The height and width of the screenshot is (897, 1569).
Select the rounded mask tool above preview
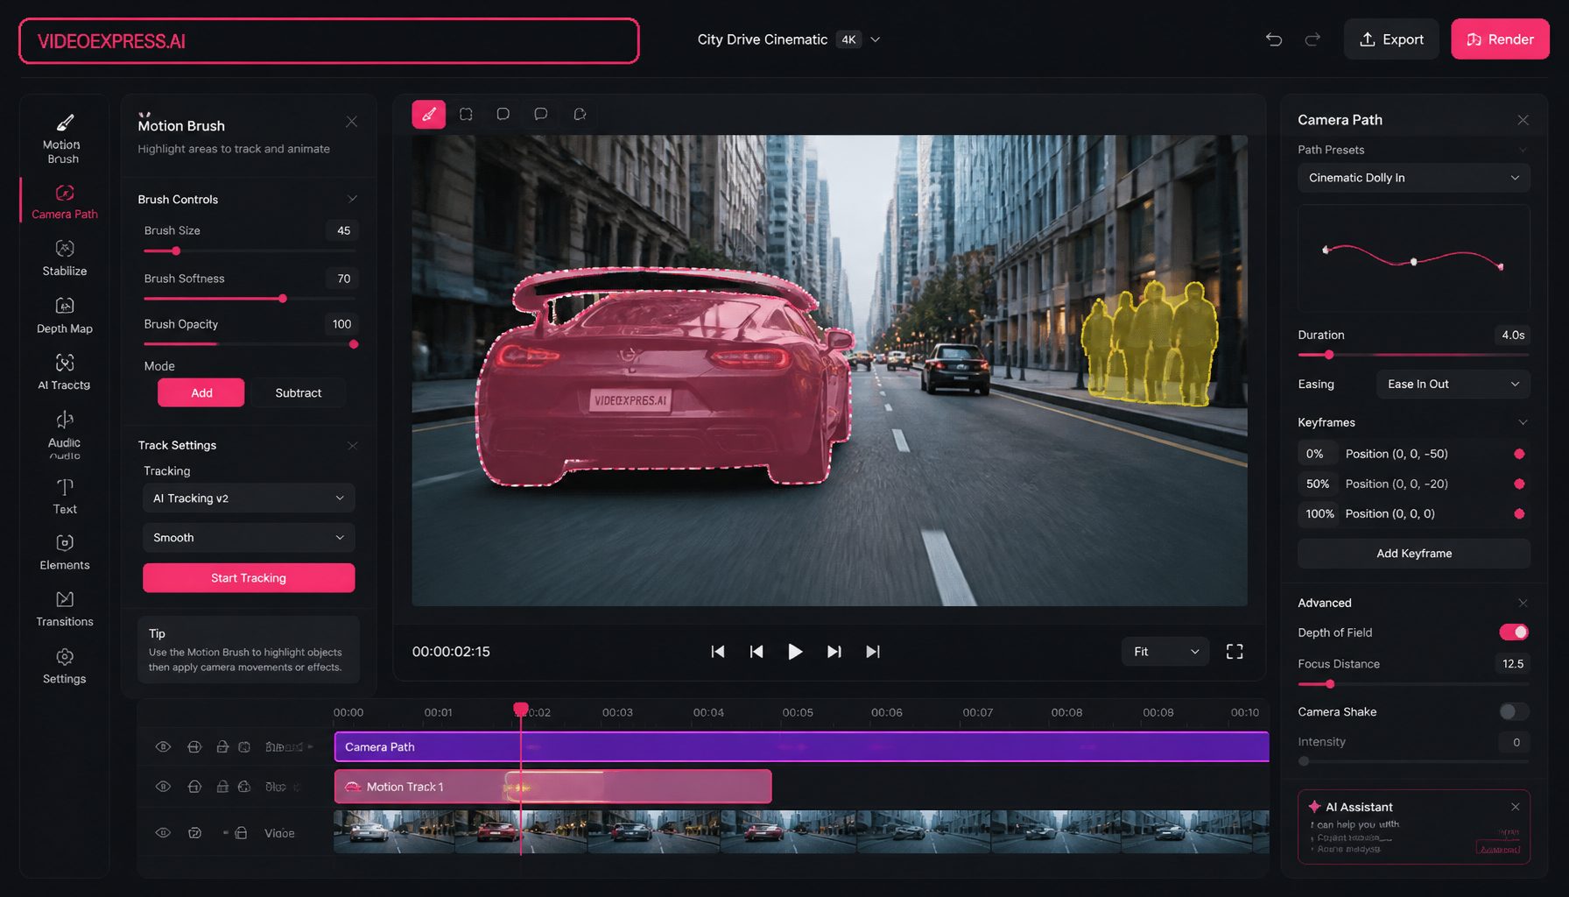tap(503, 114)
